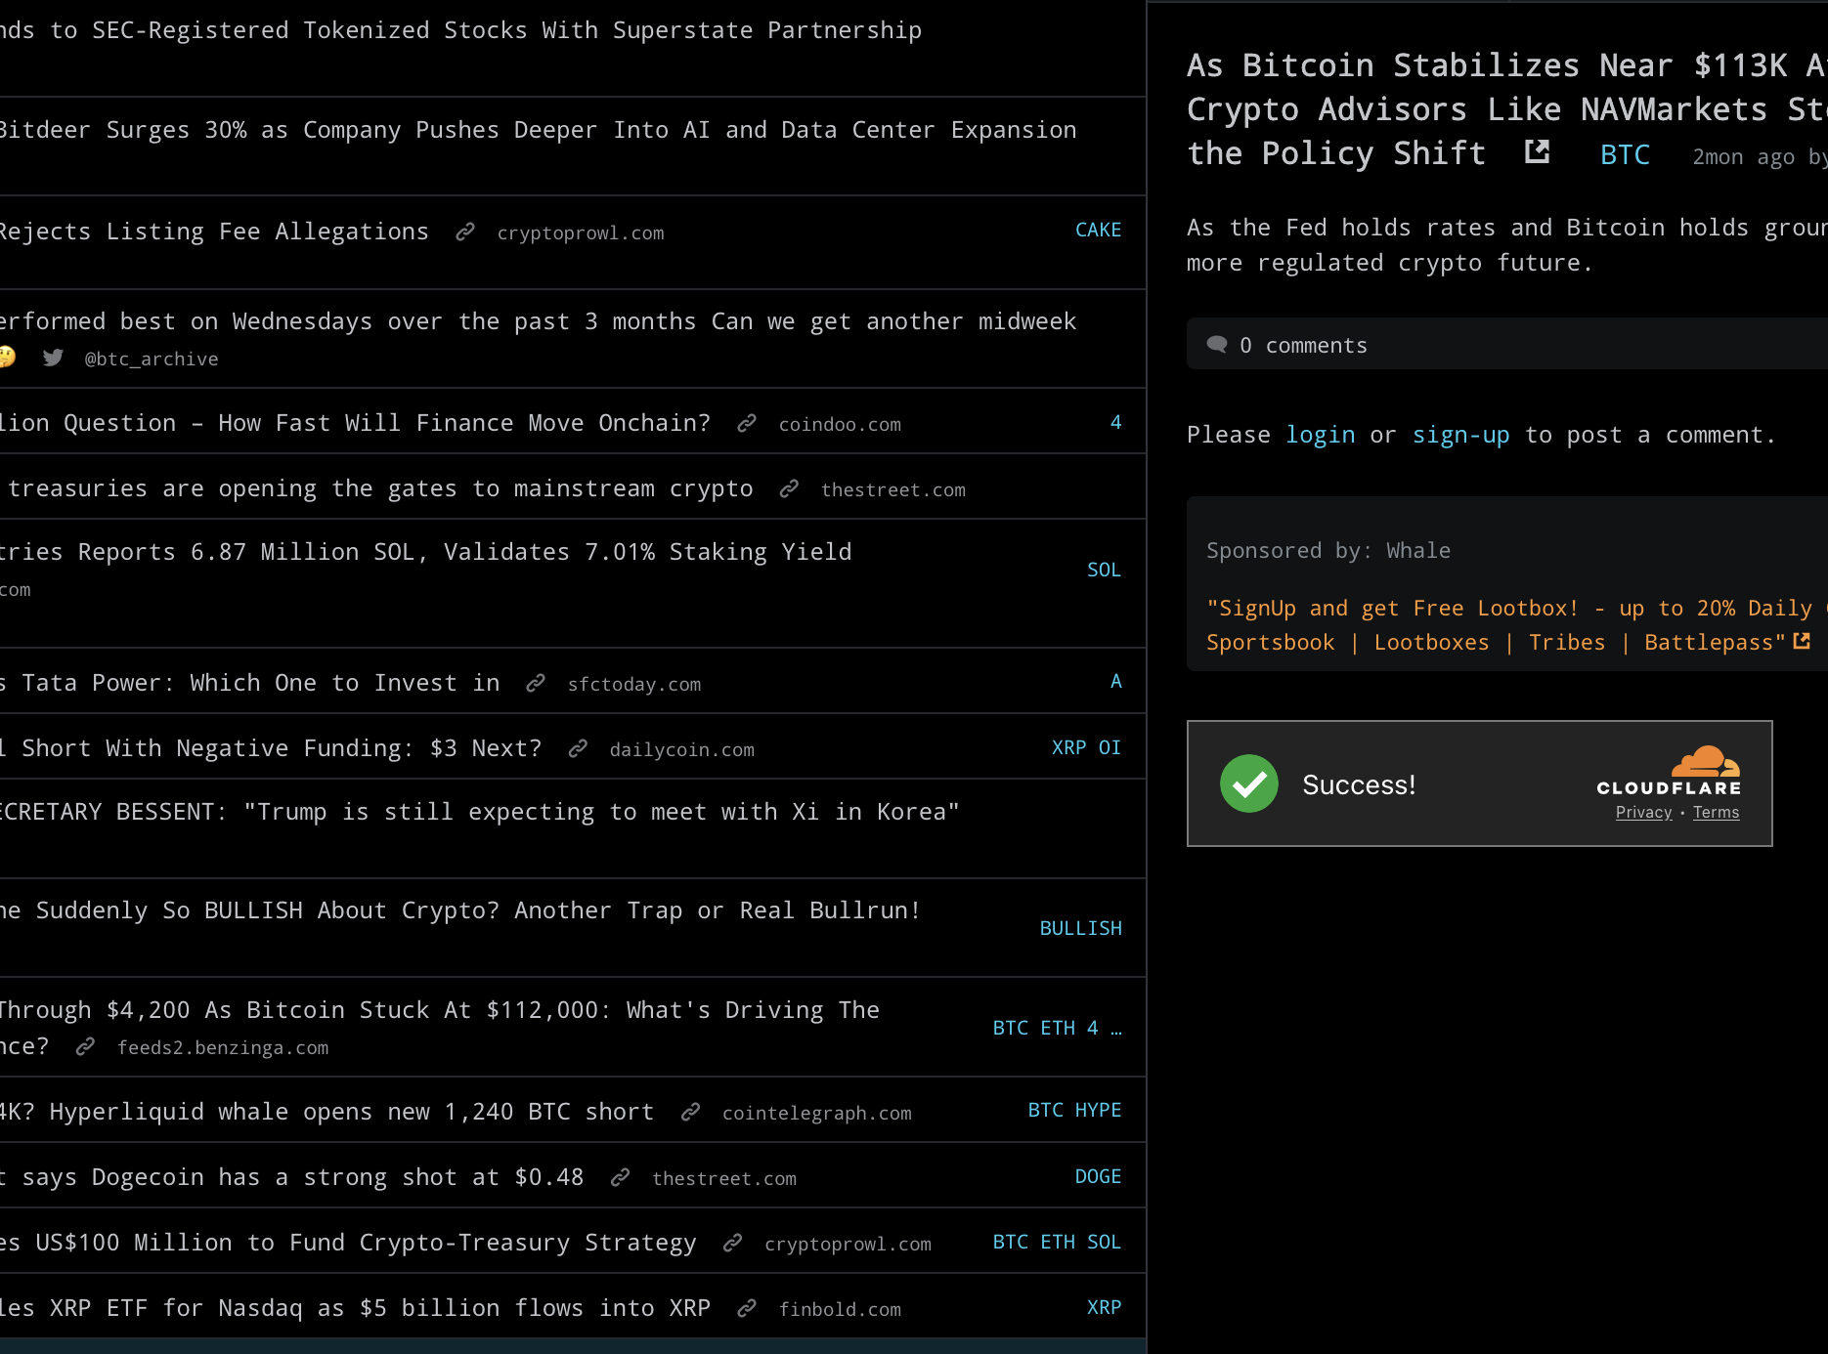The width and height of the screenshot is (1828, 1354).
Task: Click the comment bubble icon by 0 comments
Action: (x=1217, y=345)
